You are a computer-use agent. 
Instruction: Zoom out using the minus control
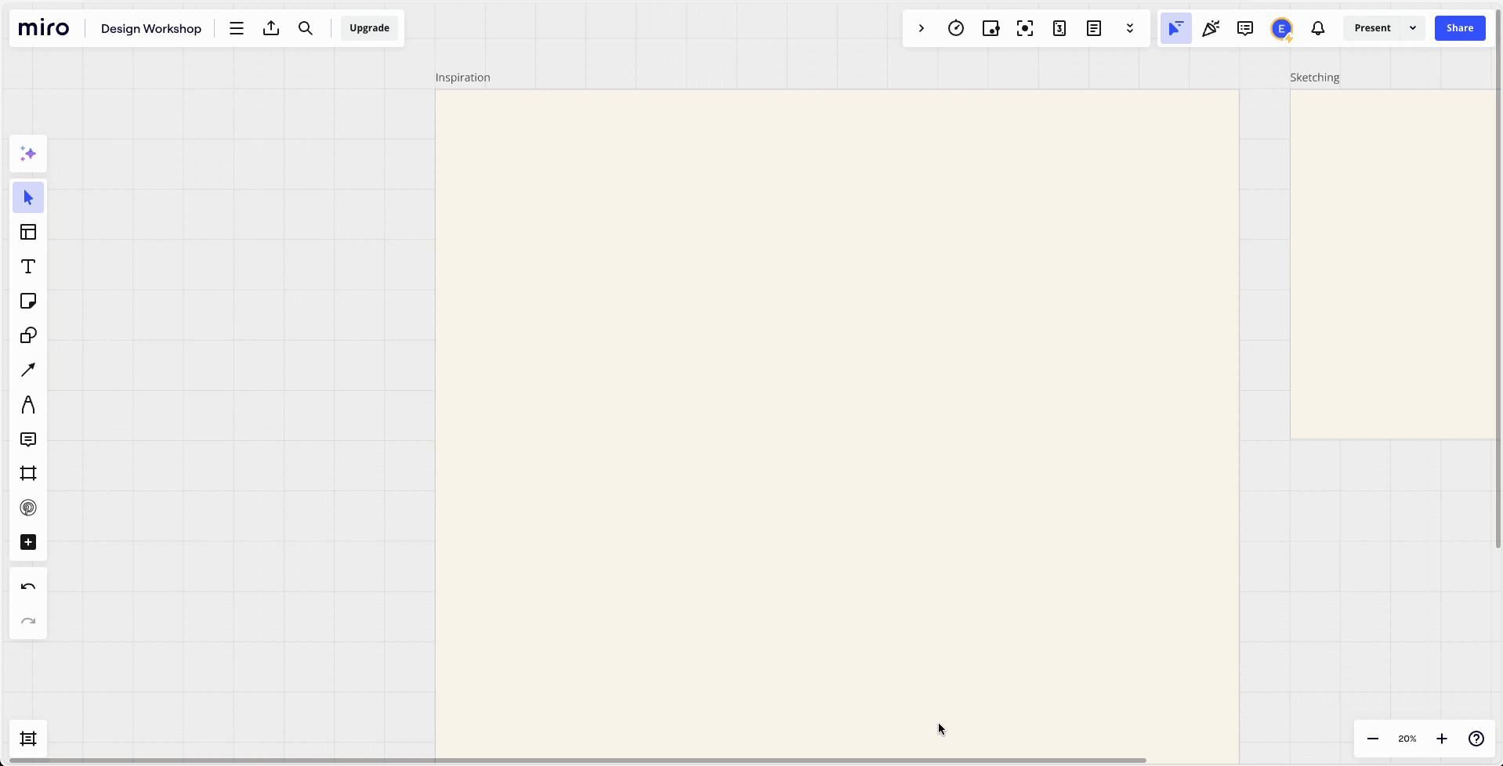click(1372, 739)
